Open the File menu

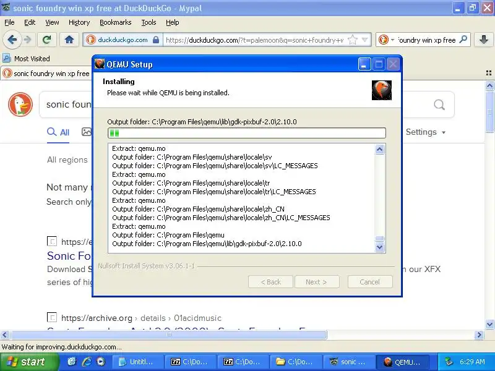point(9,22)
